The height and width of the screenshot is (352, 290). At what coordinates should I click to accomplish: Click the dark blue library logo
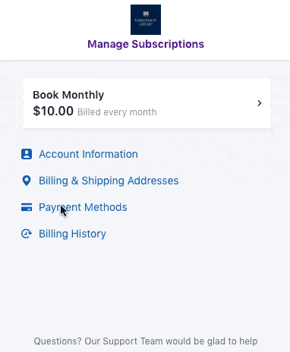coord(146,20)
